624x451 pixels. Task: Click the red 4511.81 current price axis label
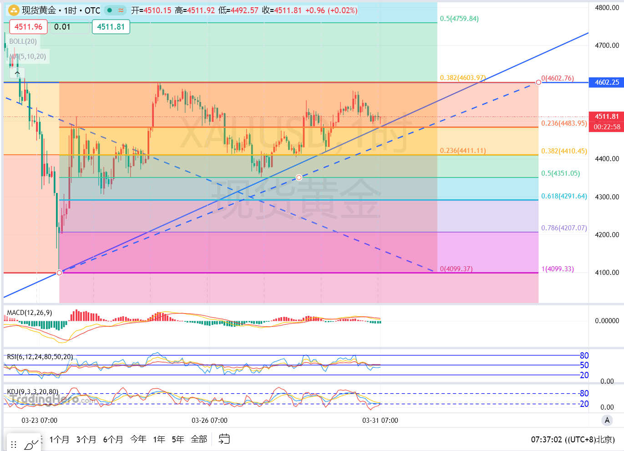tap(607, 117)
